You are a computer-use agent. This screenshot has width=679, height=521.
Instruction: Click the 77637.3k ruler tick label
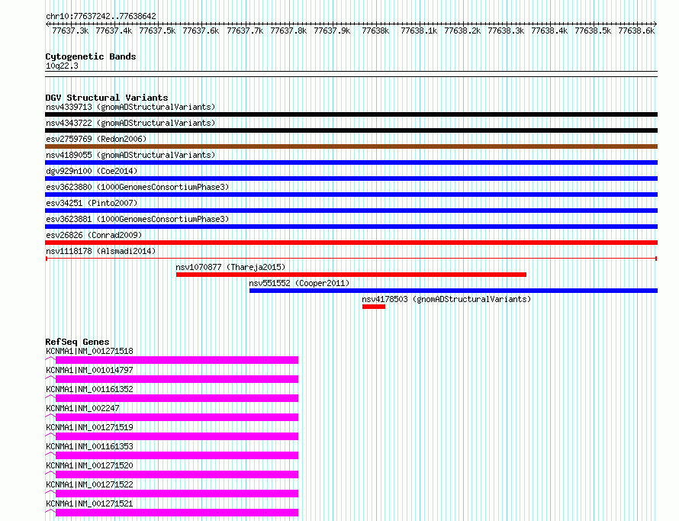click(x=70, y=31)
